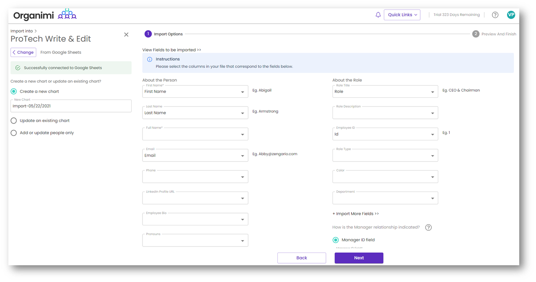Click the info icon beside Instructions
Screen dimensions: 536x282
[150, 59]
